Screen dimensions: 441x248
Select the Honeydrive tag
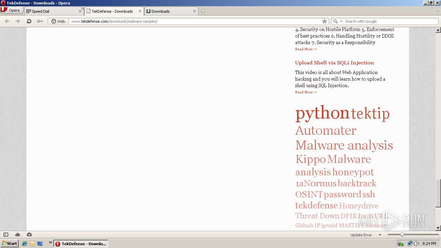[359, 206]
